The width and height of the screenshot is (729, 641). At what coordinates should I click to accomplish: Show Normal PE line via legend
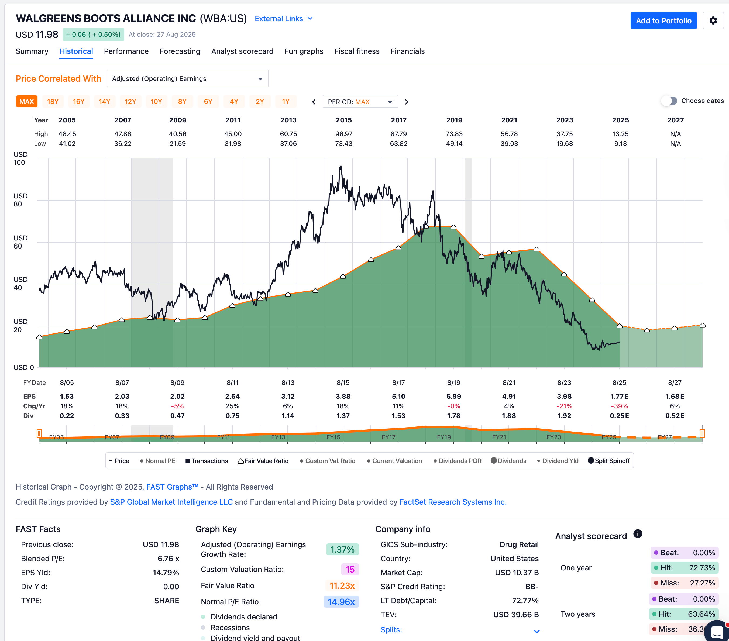click(x=158, y=461)
